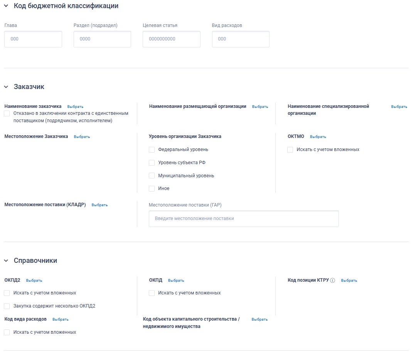Enable Закупка содержит несколько ОКПД2
Image resolution: width=411 pixels, height=353 pixels.
(x=7, y=306)
